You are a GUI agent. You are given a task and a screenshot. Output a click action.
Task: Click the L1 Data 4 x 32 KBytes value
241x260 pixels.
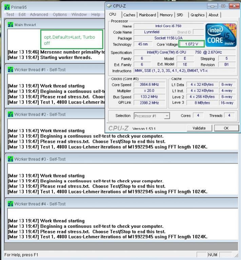point(202,85)
